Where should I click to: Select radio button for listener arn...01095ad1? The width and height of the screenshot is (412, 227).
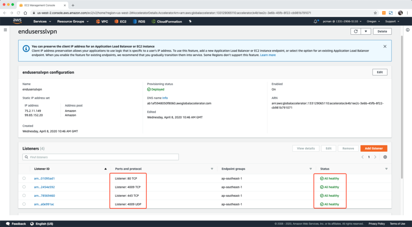pos(24,178)
